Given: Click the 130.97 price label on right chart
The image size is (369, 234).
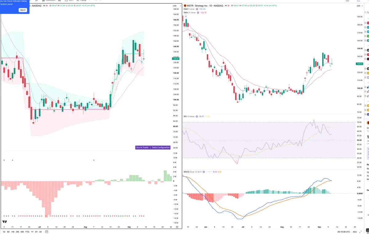Looking at the screenshot, I should pyautogui.click(x=359, y=64).
